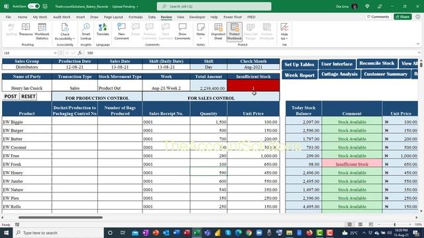The height and width of the screenshot is (238, 424).
Task: Collapse the ribbon with the chevron
Action: [418, 44]
